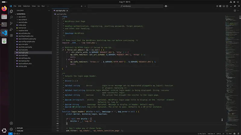The image size is (241, 135).
Task: Click the notifications bell in status bar
Action: point(238,133)
